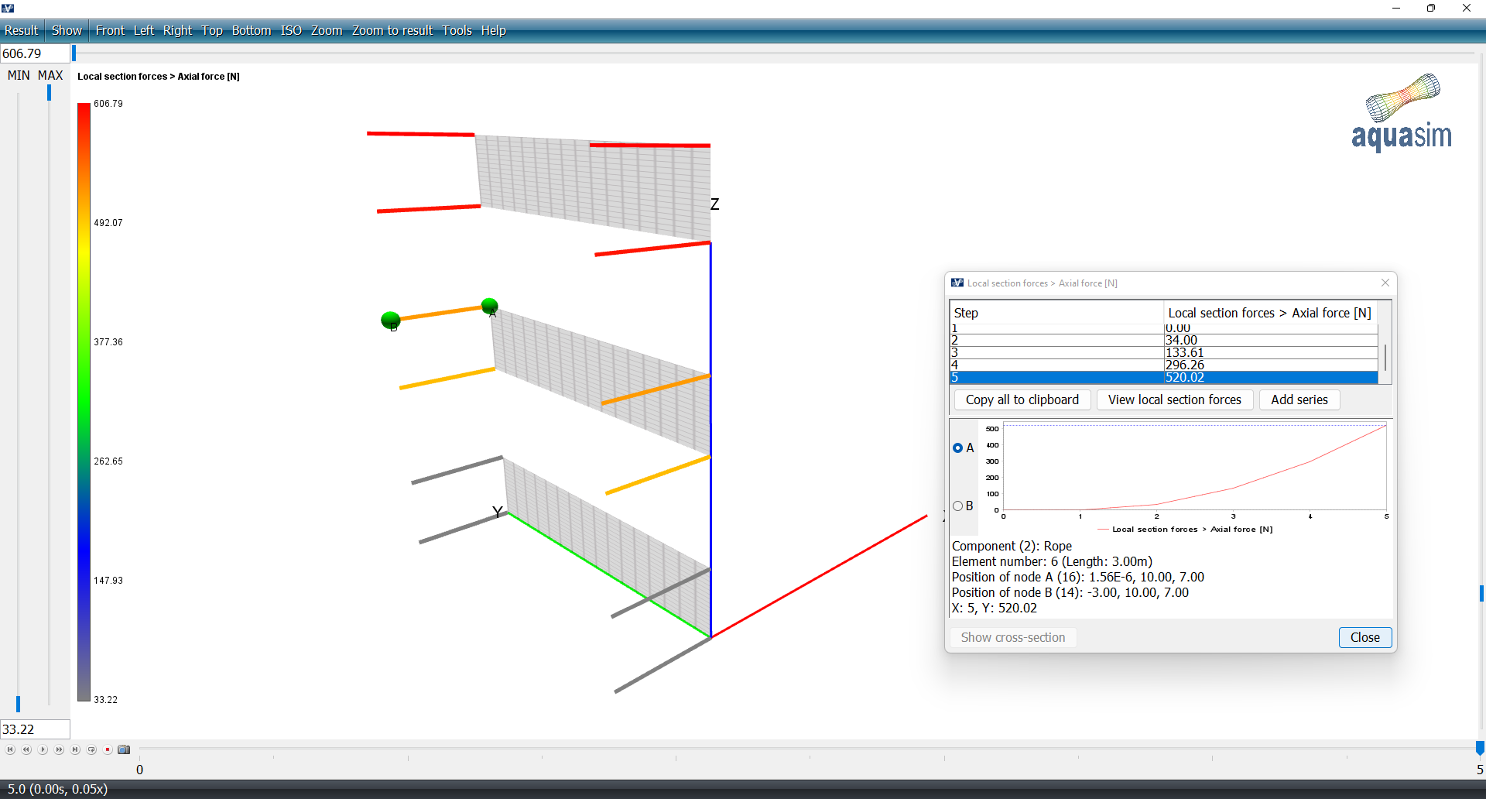Switch to Top view
1486x799 pixels.
coord(212,30)
